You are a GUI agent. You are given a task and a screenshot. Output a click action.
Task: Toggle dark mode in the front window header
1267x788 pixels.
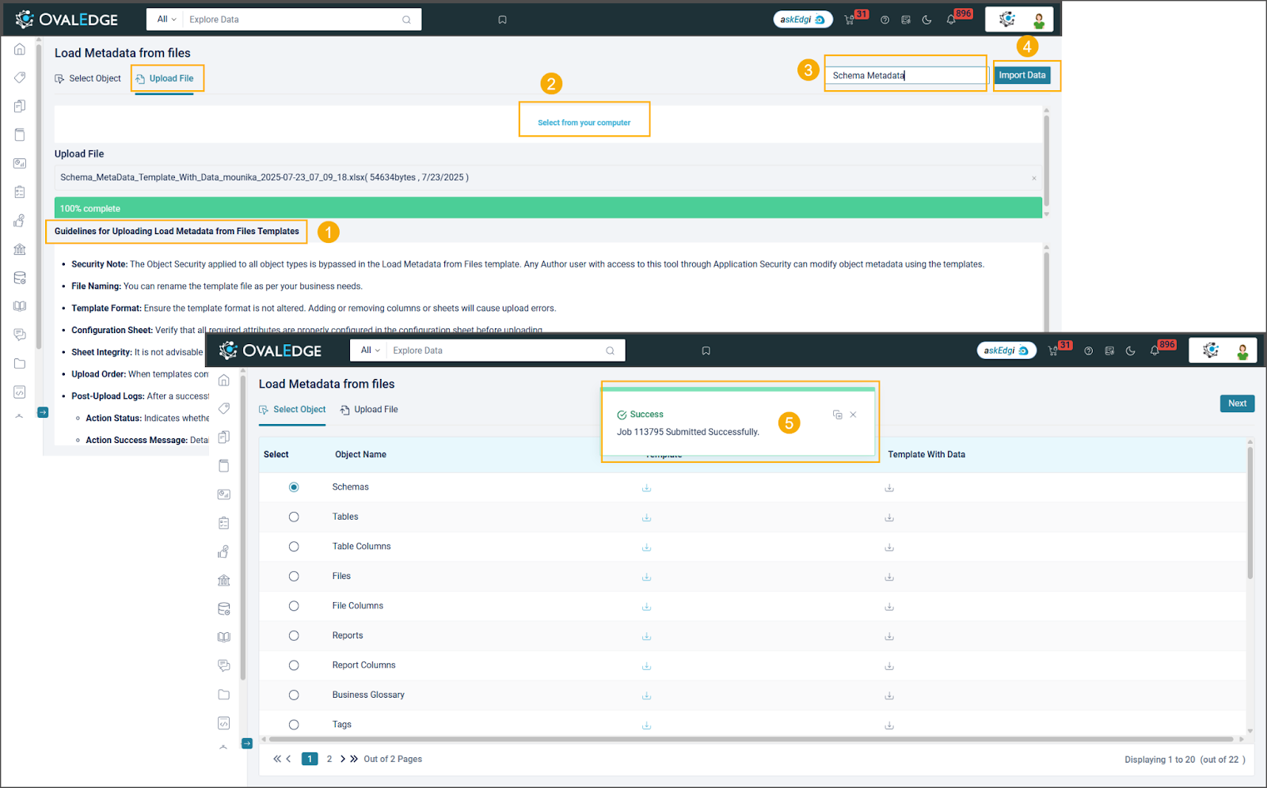coord(1130,350)
